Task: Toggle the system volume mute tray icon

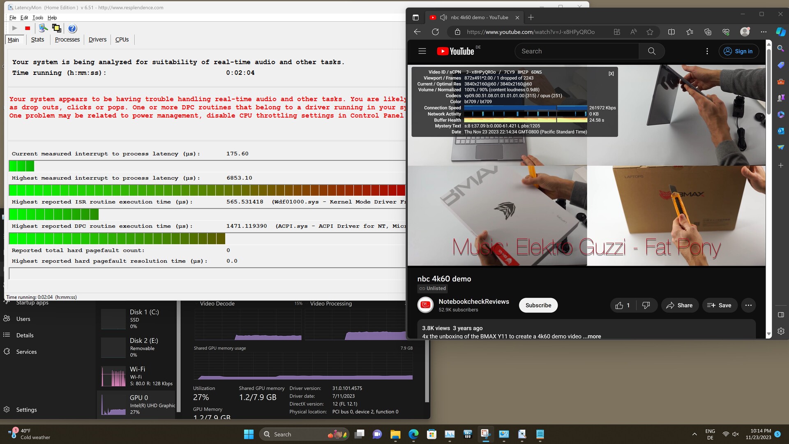Action: [x=736, y=434]
